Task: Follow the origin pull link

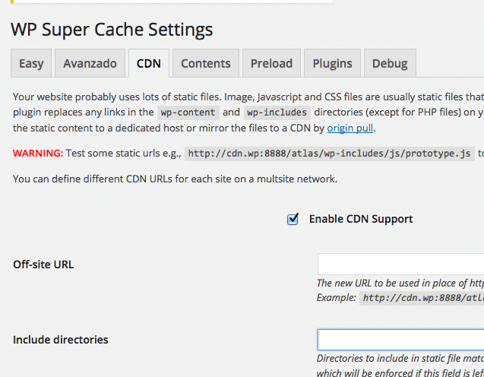Action: pyautogui.click(x=350, y=128)
